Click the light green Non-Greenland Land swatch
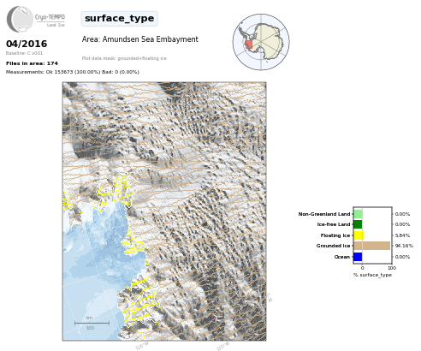This screenshot has height=351, width=421. point(358,214)
